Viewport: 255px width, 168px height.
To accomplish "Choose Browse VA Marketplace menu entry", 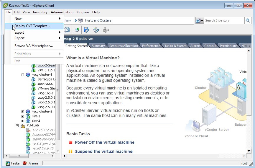I will 34,46.
